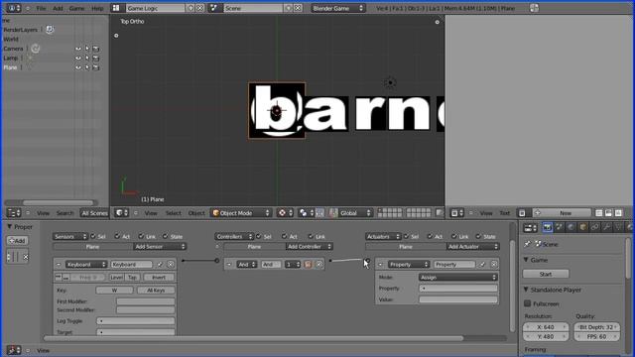The image size is (635, 357).
Task: Delete the And controller
Action: pyautogui.click(x=319, y=265)
